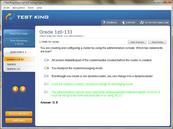Check answer option E
Screen dimensions: 173x129
coord(45,92)
